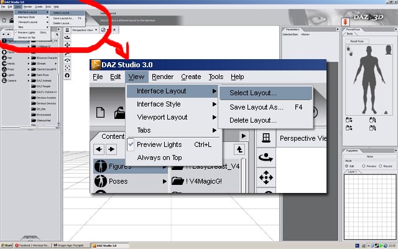Click top-left mouse button icon below PowerPose figure
The width and height of the screenshot is (398, 249).
coord(349,120)
